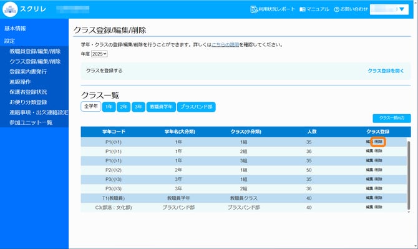Image resolution: width=418 pixels, height=249 pixels.
Task: Open 保護者登録状況 sidebar item
Action: point(28,92)
